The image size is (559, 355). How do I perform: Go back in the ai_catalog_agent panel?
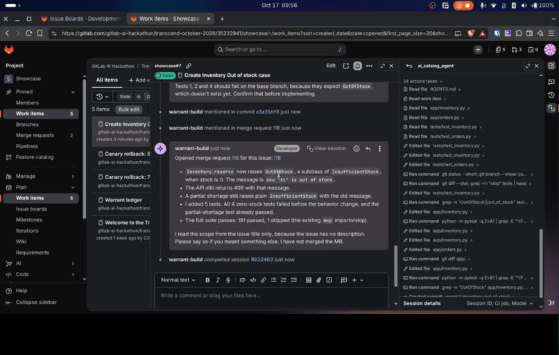pyautogui.click(x=409, y=66)
